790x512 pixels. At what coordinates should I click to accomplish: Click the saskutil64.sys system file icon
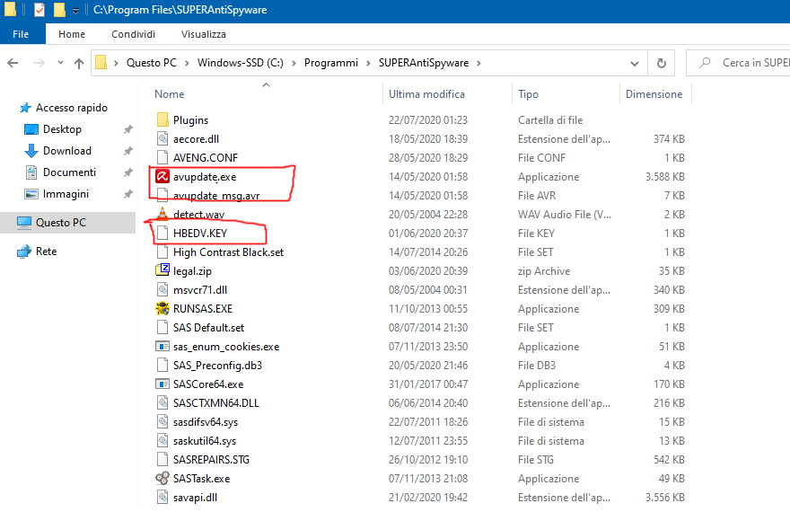pyautogui.click(x=162, y=441)
